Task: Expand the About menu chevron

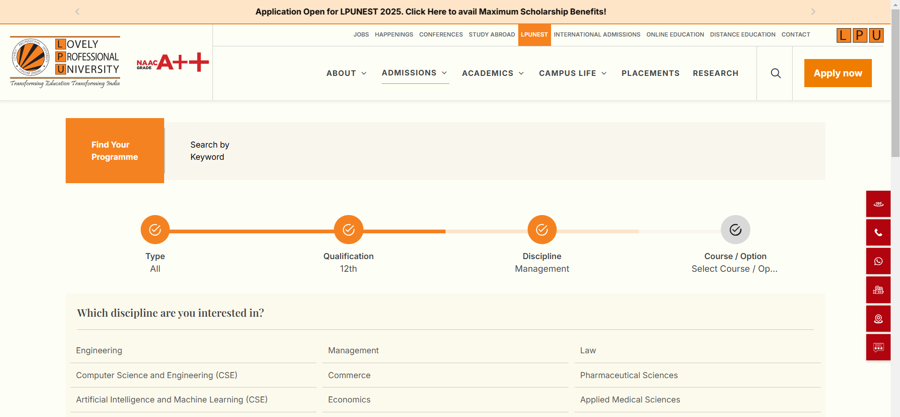Action: pyautogui.click(x=364, y=74)
